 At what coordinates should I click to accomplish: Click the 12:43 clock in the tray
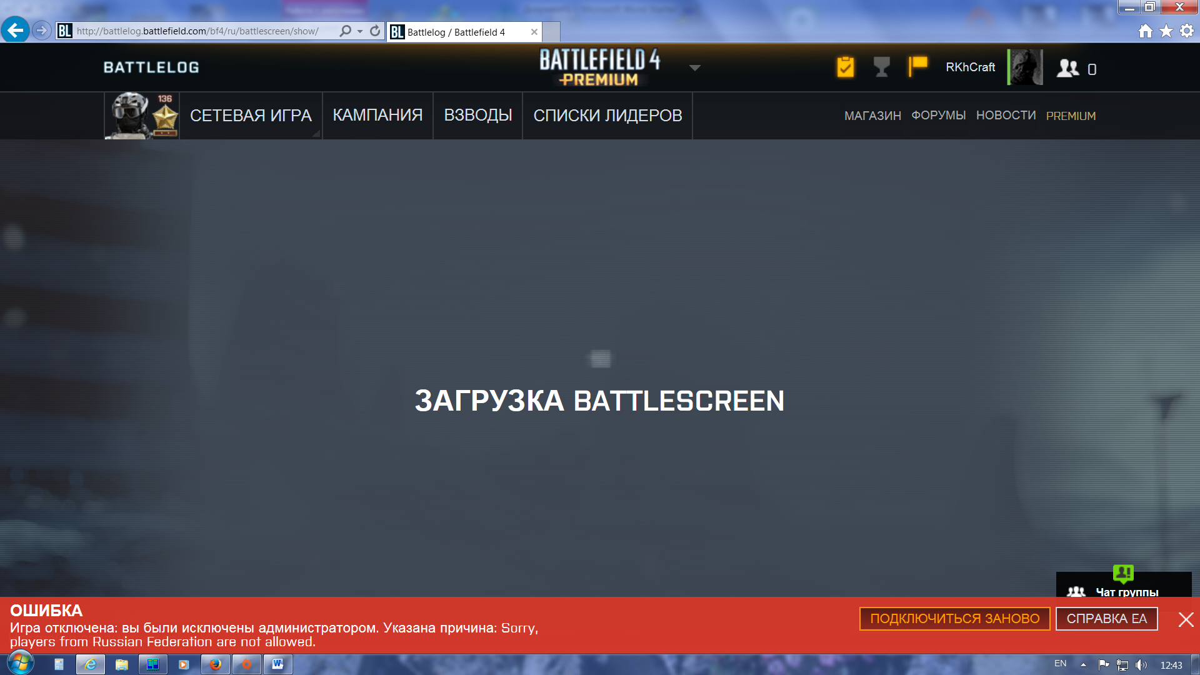[1171, 665]
